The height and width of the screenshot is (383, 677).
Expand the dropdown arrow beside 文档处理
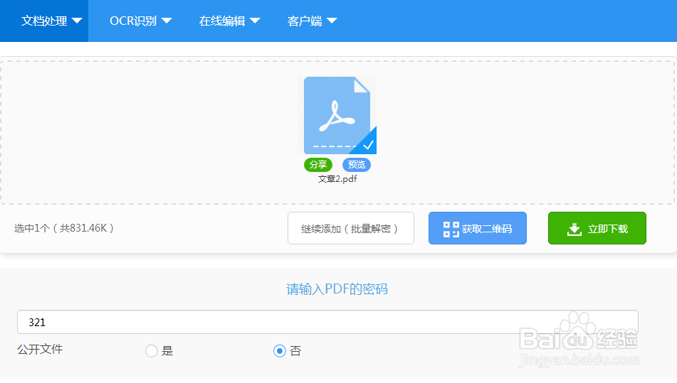click(x=77, y=21)
